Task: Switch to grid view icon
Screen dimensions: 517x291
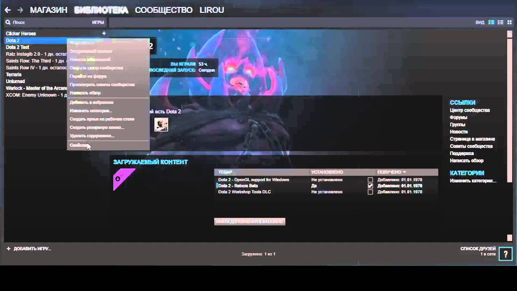Action: pyautogui.click(x=509, y=22)
